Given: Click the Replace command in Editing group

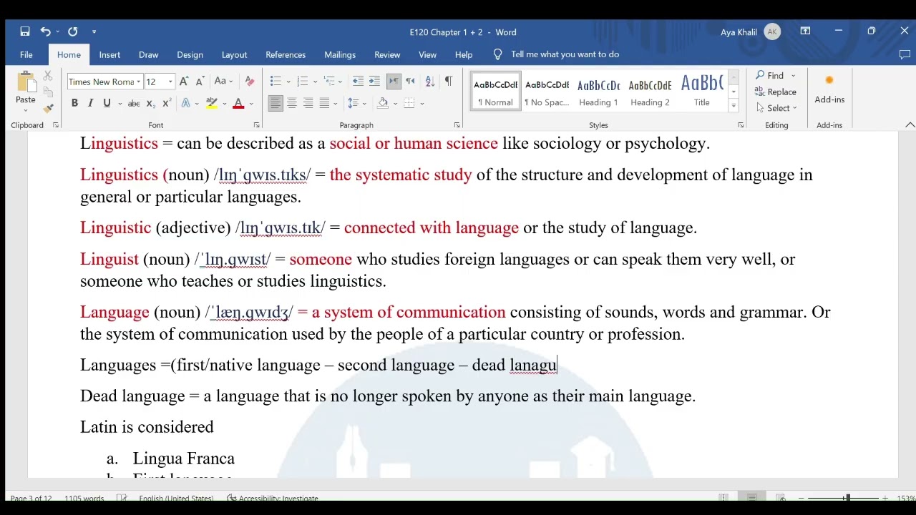Looking at the screenshot, I should pos(776,92).
